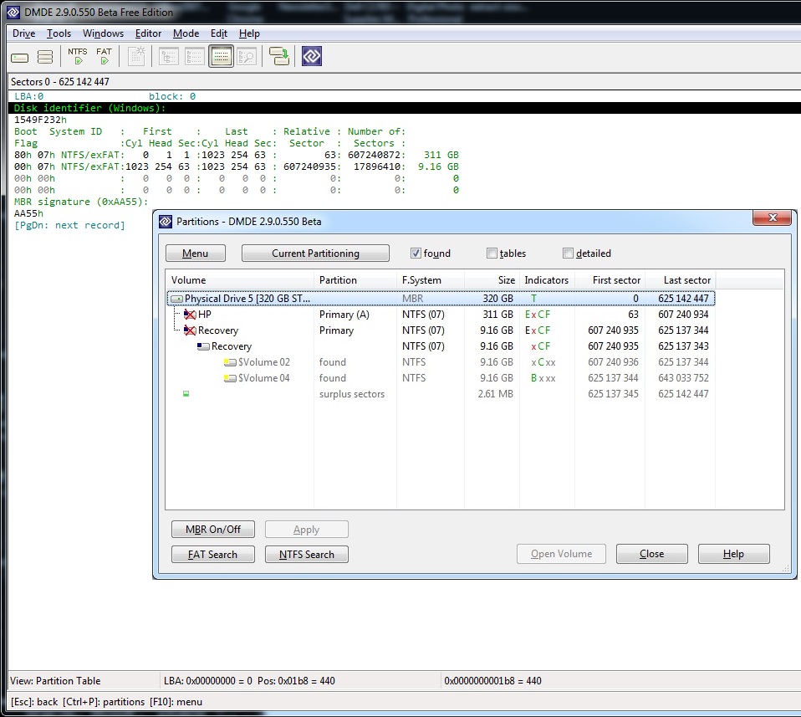Click the Current Partitioning button
This screenshot has height=717, width=801.
coord(315,253)
